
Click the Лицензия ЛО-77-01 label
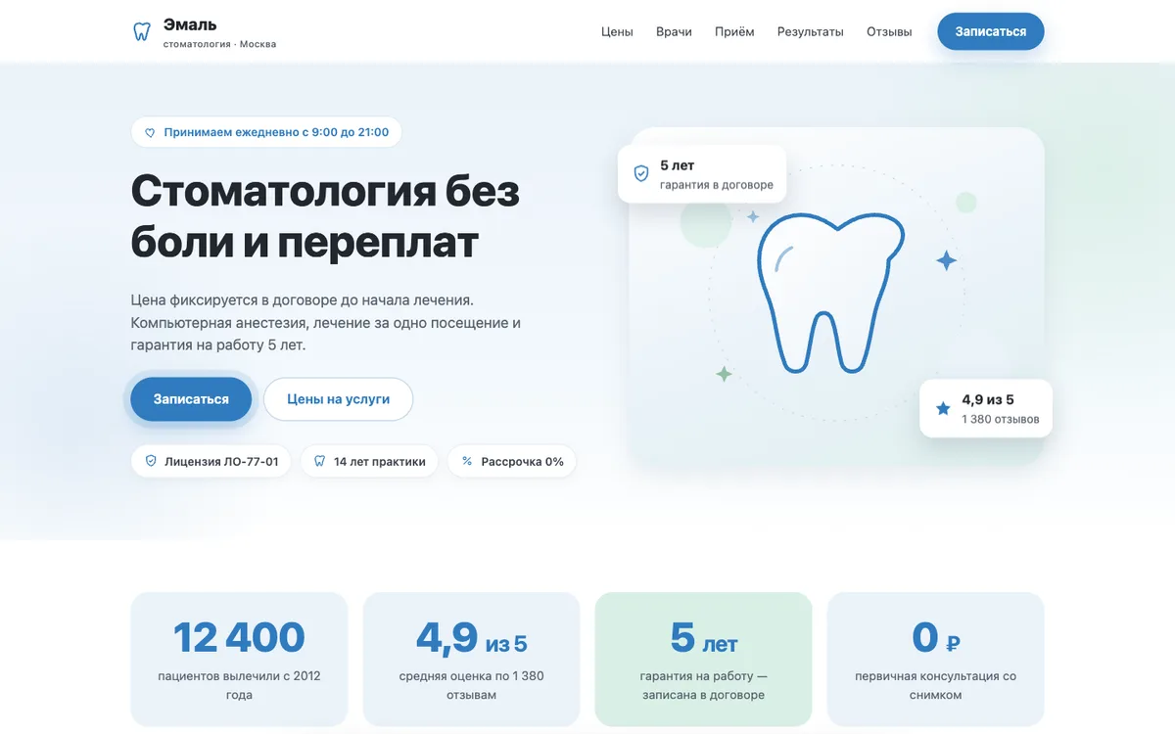click(x=221, y=461)
